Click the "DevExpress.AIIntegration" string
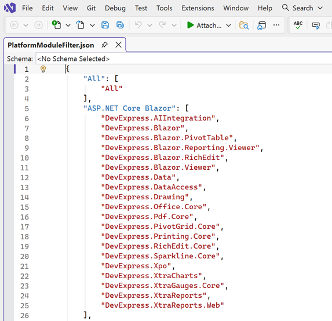This screenshot has width=332, height=321. pos(158,118)
